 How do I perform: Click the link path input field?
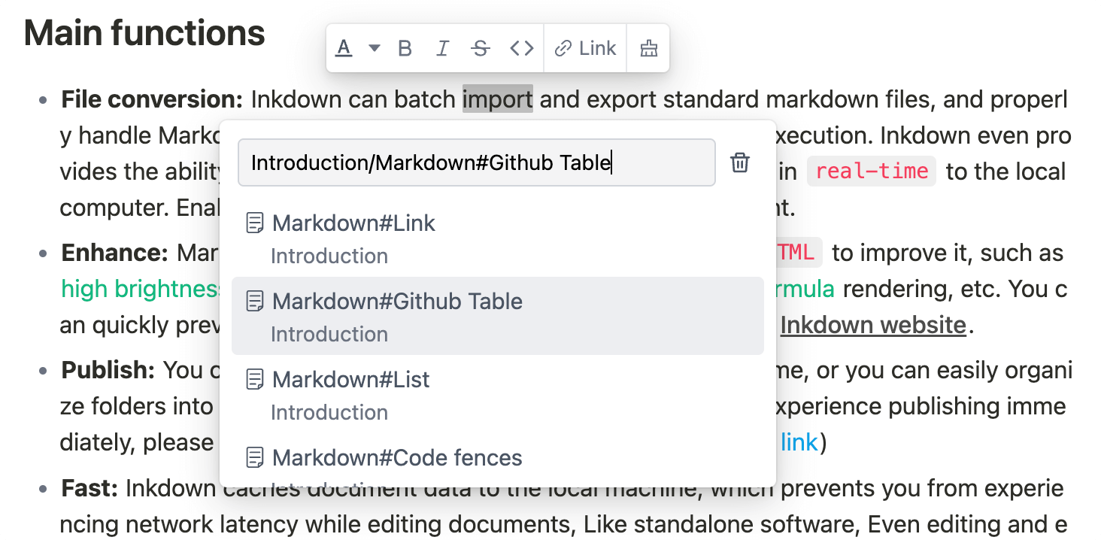[476, 162]
